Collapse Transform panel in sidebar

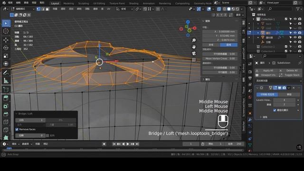(203, 21)
